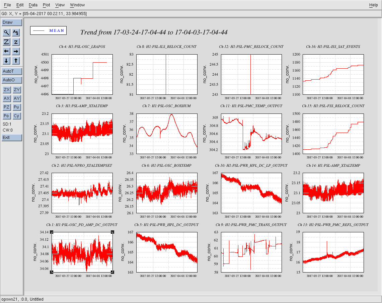Click the Exit button
This screenshot has width=382, height=303.
tap(12, 138)
